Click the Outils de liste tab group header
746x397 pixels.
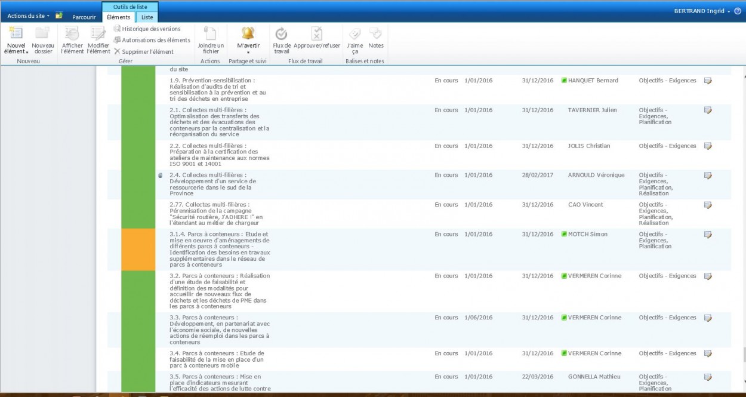pos(130,7)
